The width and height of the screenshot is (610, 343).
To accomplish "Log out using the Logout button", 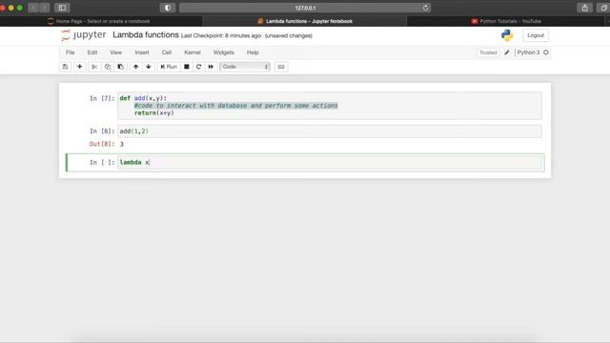I will (536, 35).
